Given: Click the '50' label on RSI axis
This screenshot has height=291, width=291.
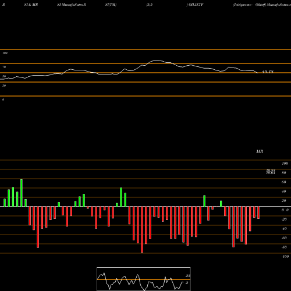Looking at the screenshot, I should tap(4, 76).
